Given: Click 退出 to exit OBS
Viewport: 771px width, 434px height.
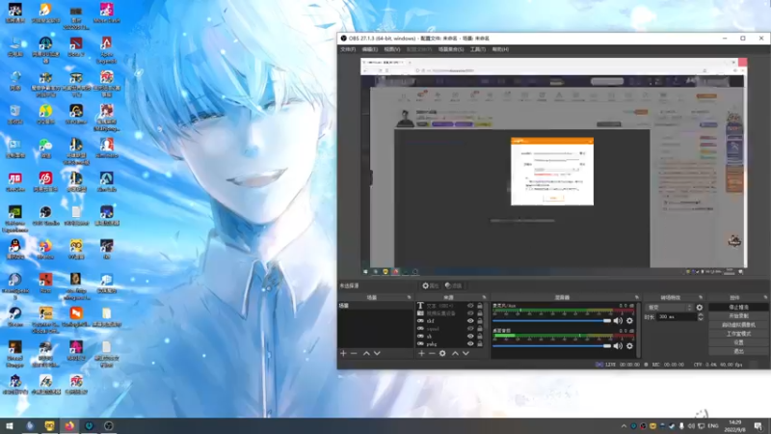Looking at the screenshot, I should point(738,351).
